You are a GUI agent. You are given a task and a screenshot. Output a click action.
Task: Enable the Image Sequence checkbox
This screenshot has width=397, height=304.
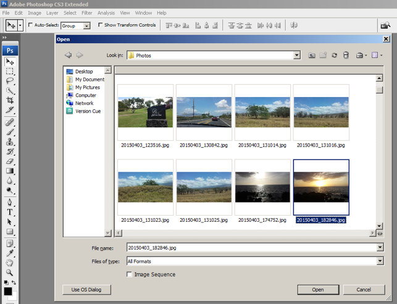pos(129,274)
